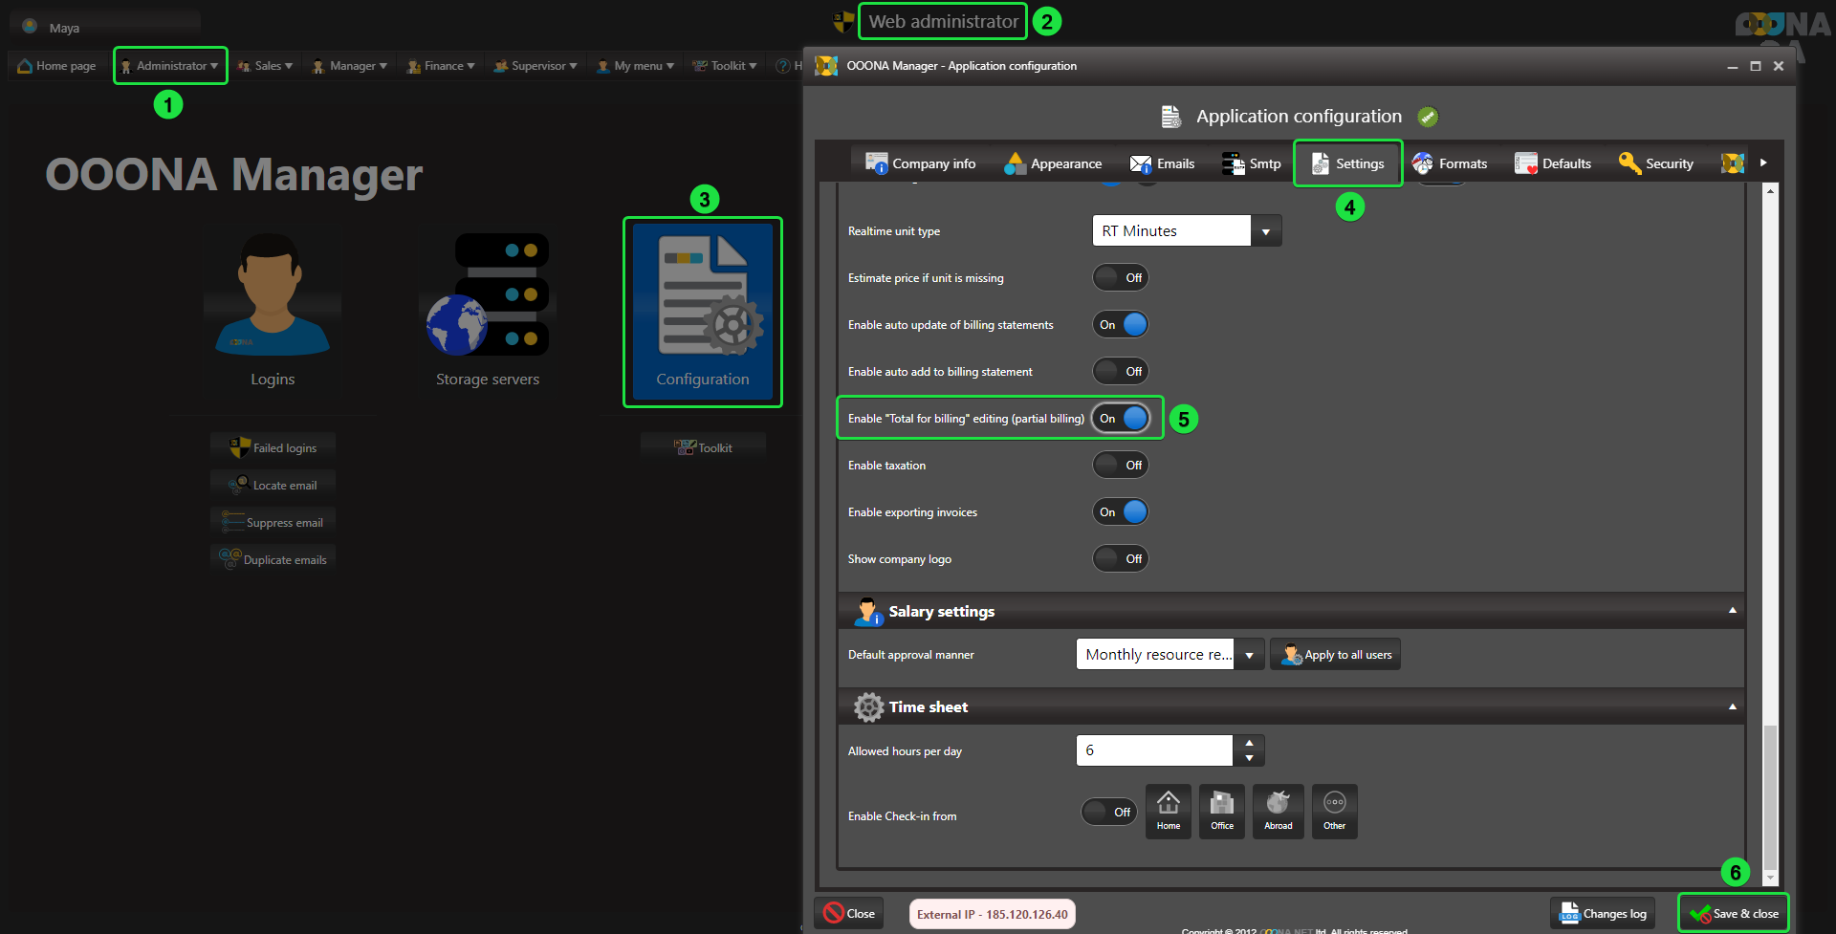Switch to the Security tab
The height and width of the screenshot is (934, 1836).
[1656, 163]
